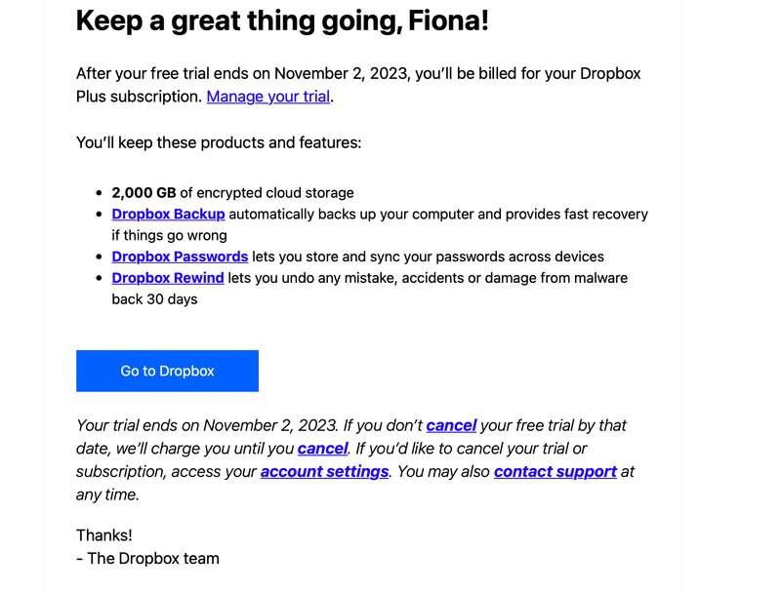Click "encrypted cloud storage" text in first bullet
This screenshot has height=593, width=781.
(x=275, y=193)
